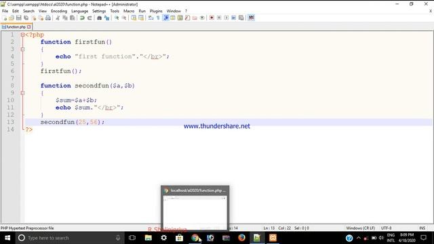Open the Search menu
This screenshot has height=244, width=434.
tap(28, 11)
